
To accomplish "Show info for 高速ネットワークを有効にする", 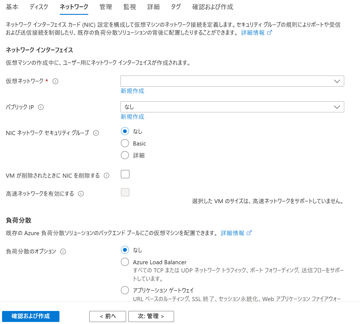I will tap(81, 194).
